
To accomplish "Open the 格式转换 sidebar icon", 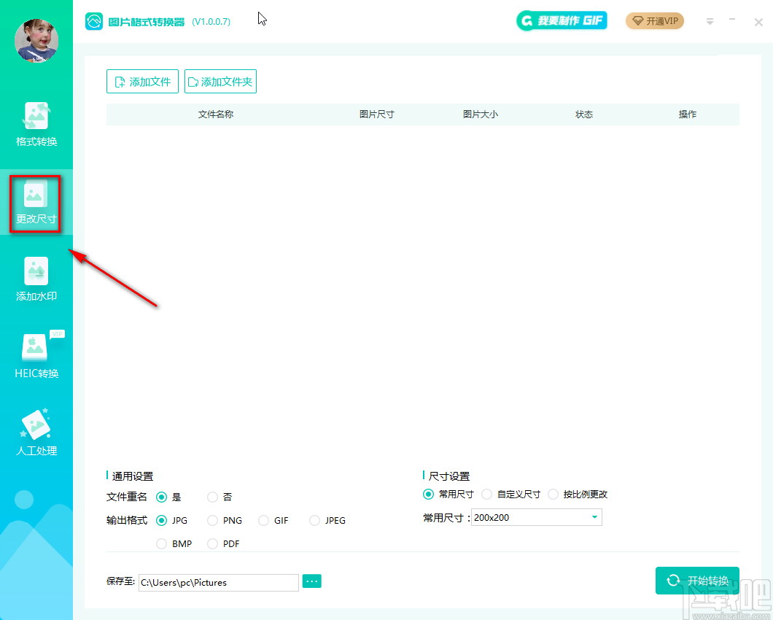I will 36,117.
